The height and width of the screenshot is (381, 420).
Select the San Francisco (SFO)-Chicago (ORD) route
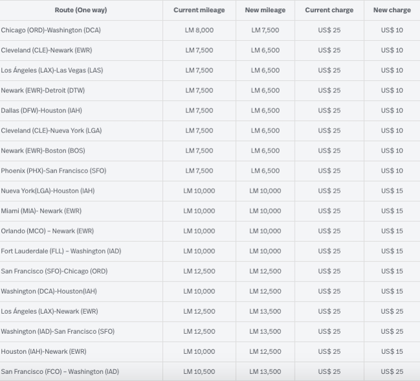tap(54, 271)
